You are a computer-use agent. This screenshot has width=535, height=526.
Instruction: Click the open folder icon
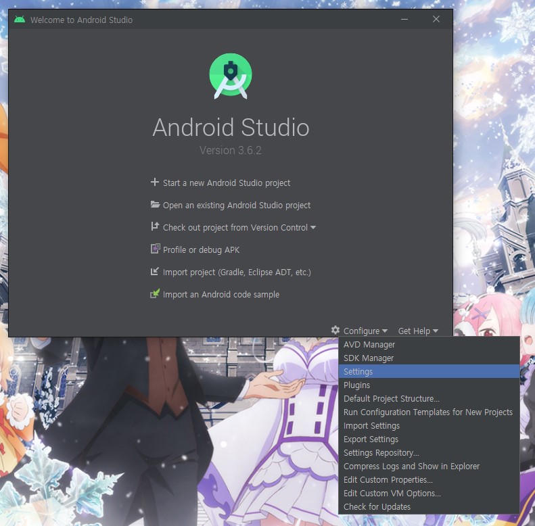pyautogui.click(x=155, y=205)
